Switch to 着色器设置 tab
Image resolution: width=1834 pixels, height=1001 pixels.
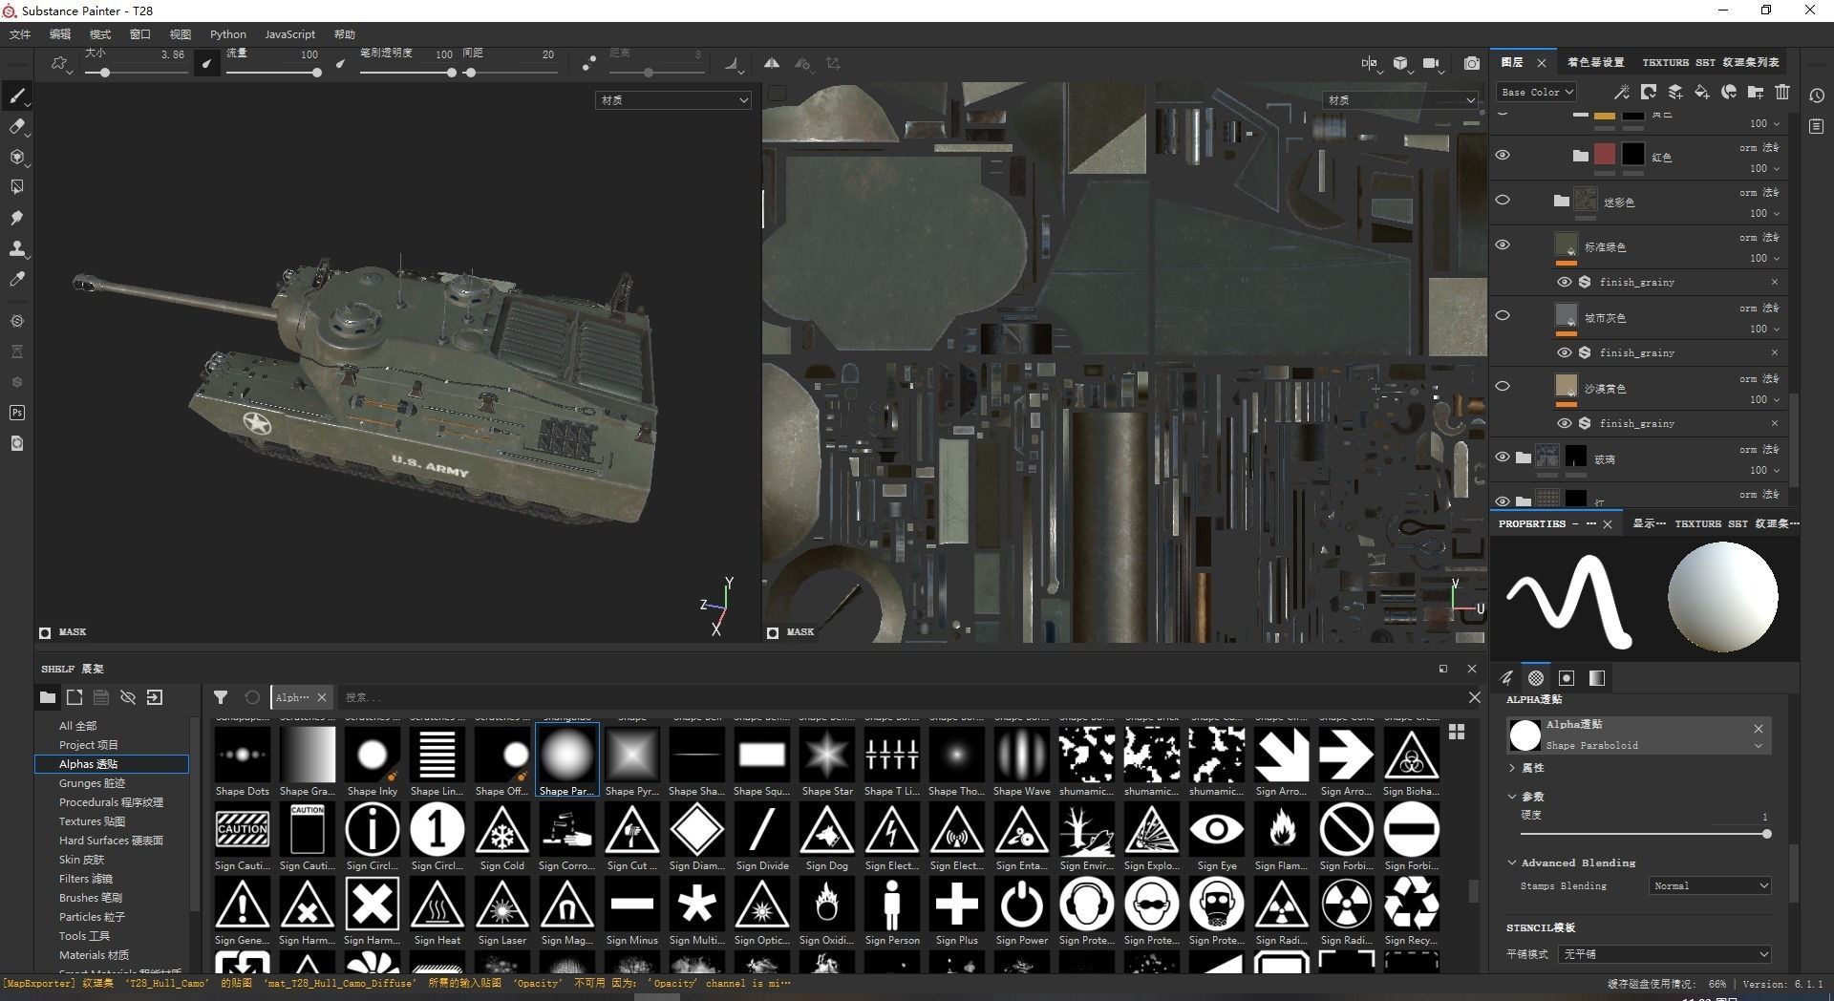[1595, 62]
